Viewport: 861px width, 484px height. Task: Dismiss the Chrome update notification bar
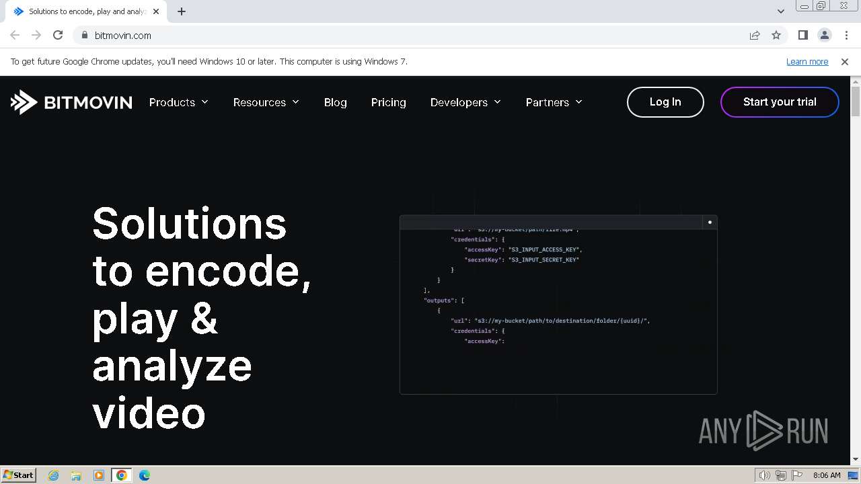[845, 61]
